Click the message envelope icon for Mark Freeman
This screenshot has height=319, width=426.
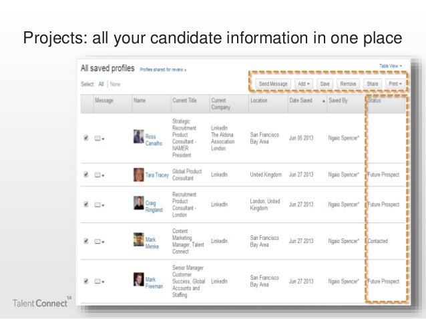click(x=97, y=281)
